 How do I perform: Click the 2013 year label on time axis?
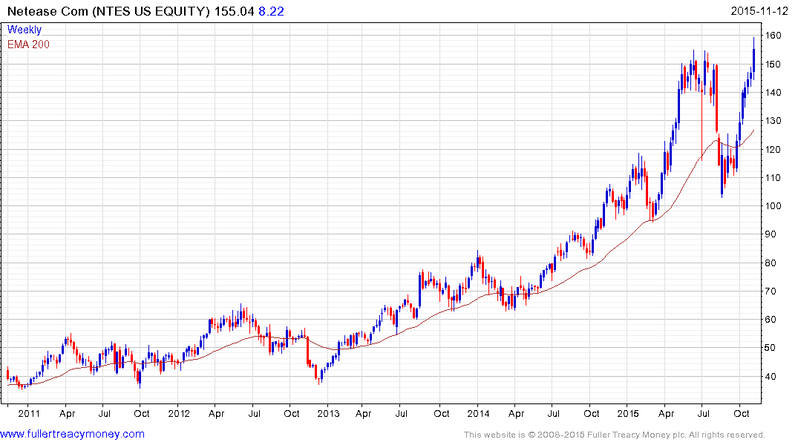click(328, 413)
